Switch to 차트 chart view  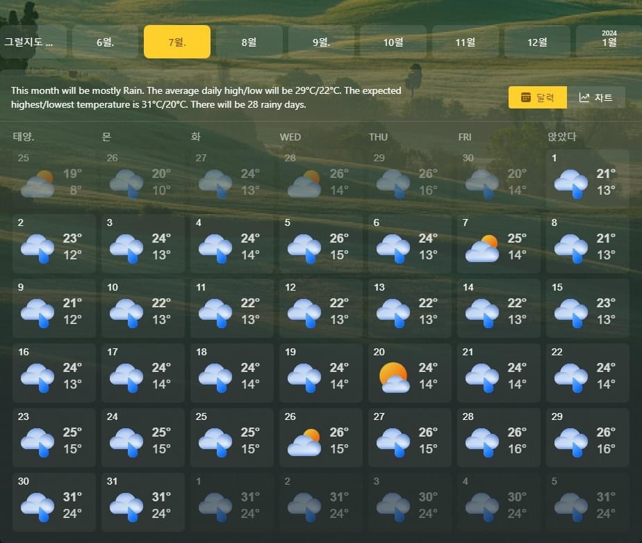[596, 97]
